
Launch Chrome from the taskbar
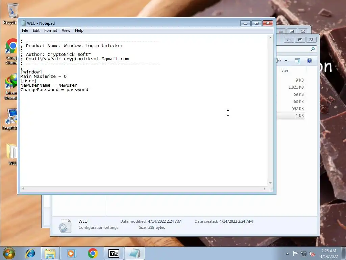[x=93, y=253]
